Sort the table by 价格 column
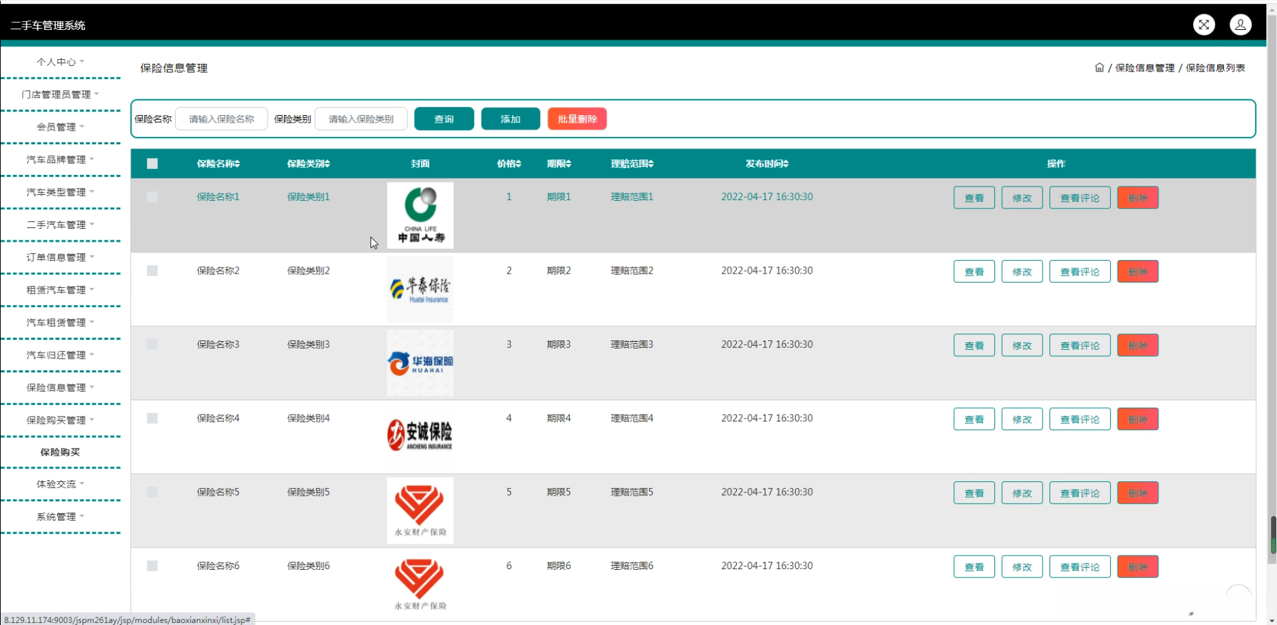 [x=509, y=163]
